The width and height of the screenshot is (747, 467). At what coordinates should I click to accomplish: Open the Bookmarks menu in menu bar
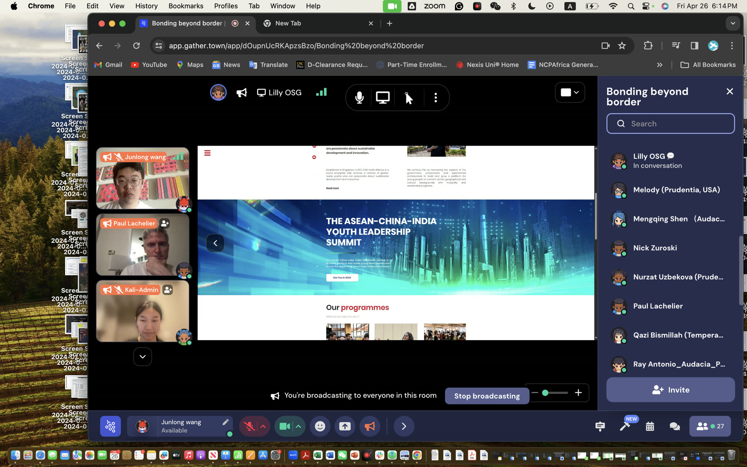[x=186, y=6]
